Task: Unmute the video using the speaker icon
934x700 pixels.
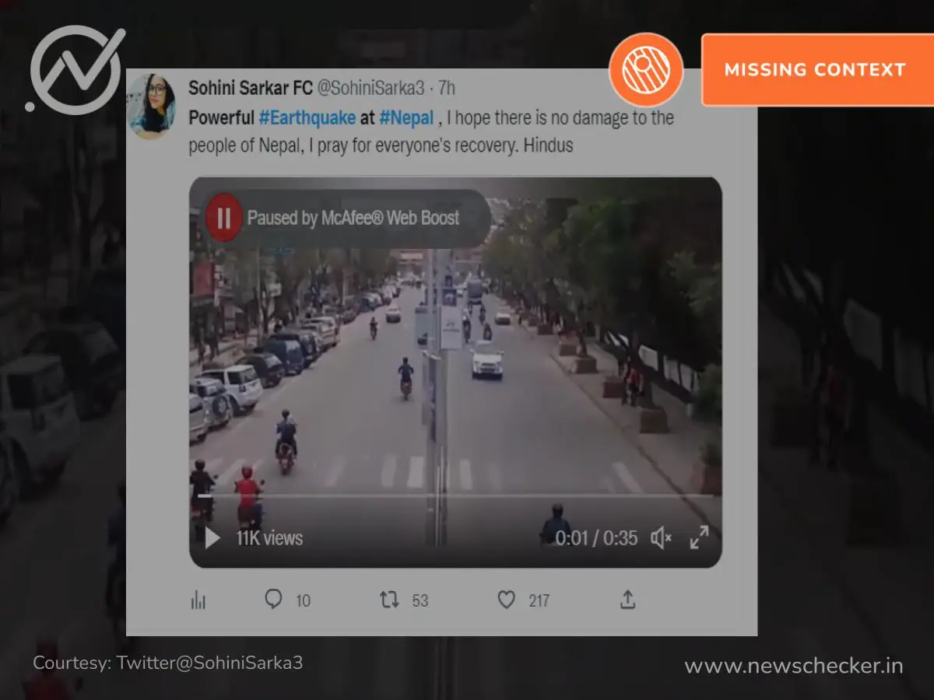Action: [661, 537]
